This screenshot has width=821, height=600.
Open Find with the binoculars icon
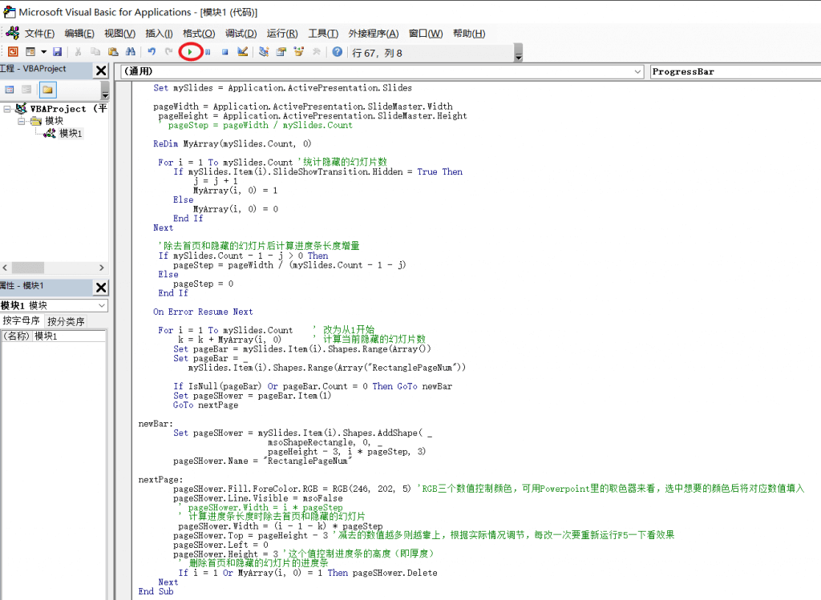(x=131, y=52)
